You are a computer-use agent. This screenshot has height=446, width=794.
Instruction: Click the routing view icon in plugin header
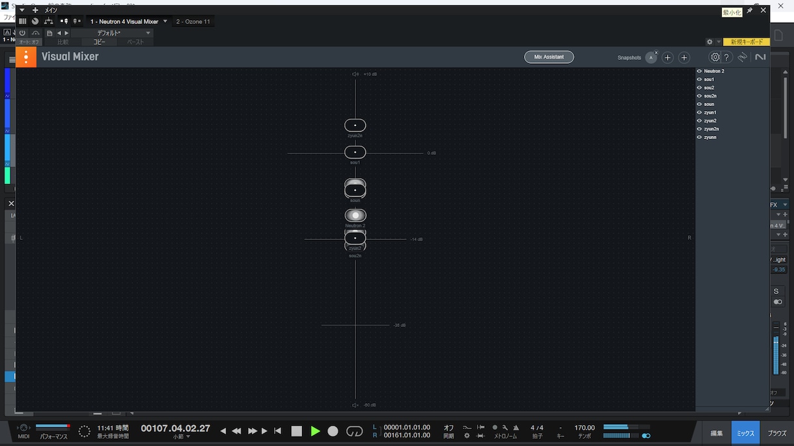pos(49,21)
